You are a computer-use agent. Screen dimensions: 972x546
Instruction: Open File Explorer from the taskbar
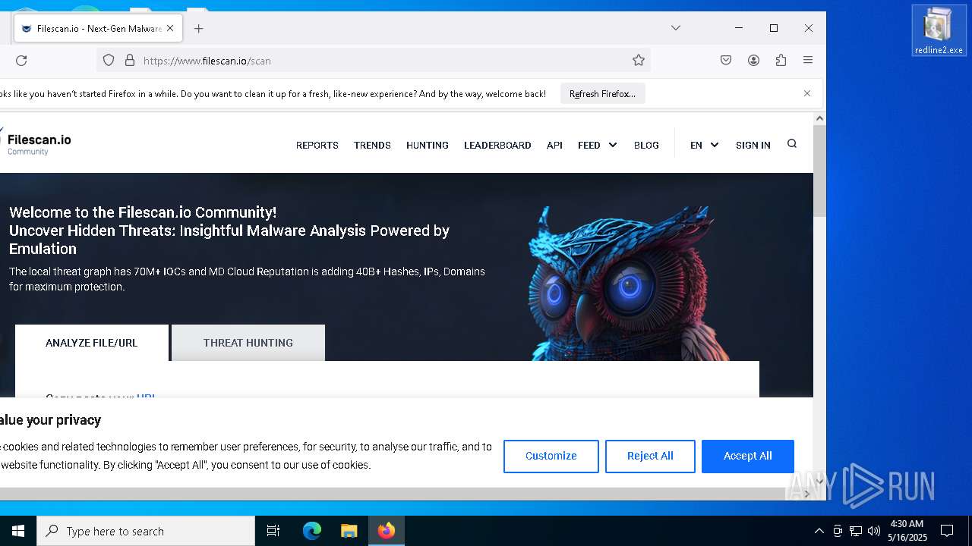pyautogui.click(x=349, y=531)
